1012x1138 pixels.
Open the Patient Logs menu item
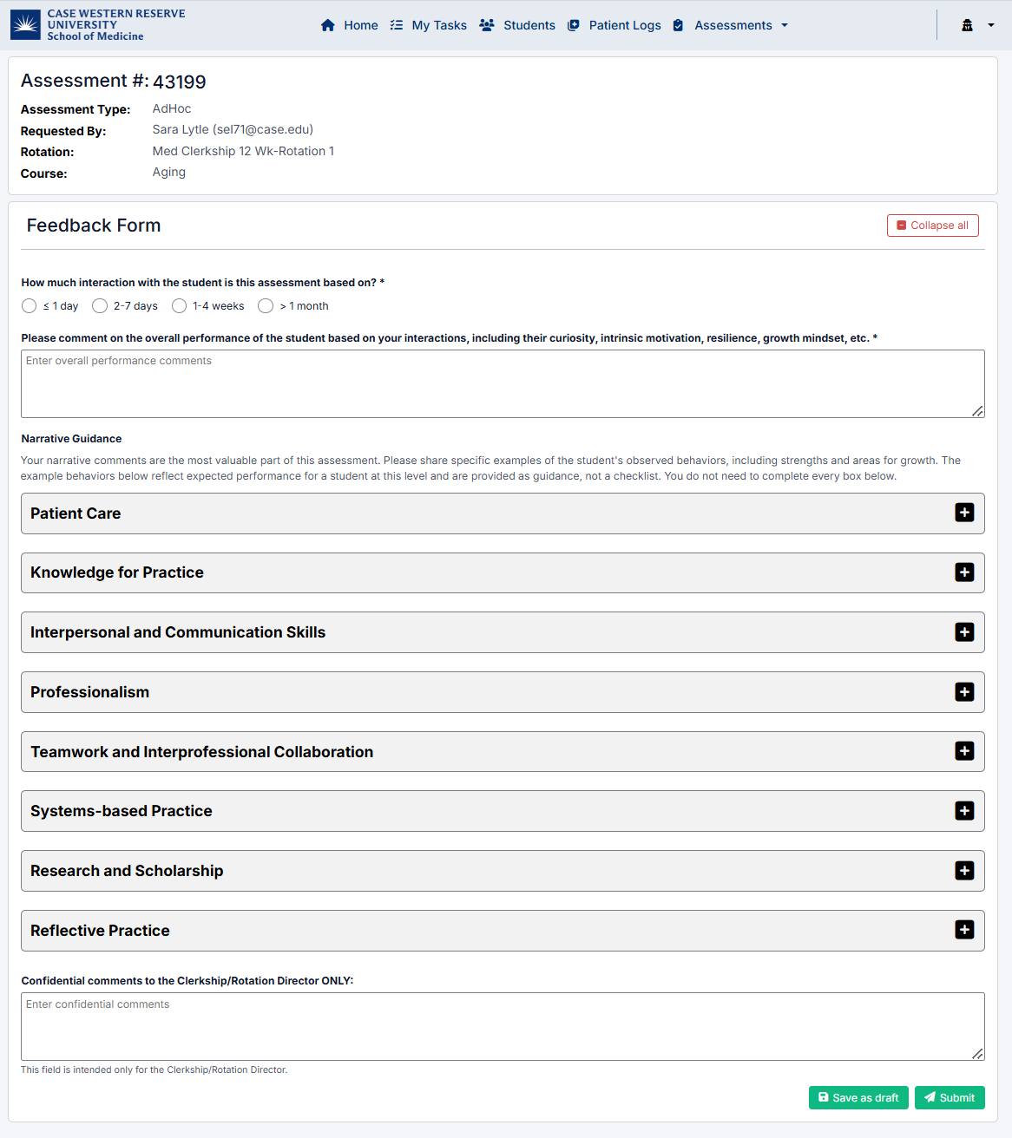625,25
